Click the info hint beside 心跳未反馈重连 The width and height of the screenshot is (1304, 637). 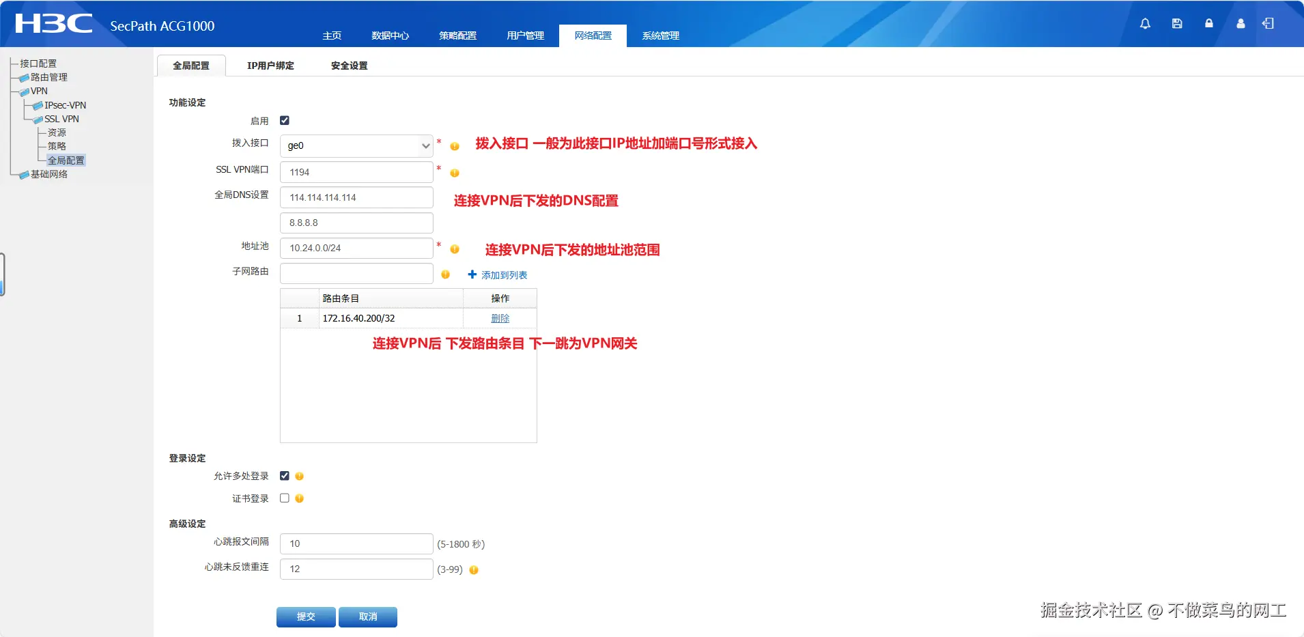pos(474,569)
